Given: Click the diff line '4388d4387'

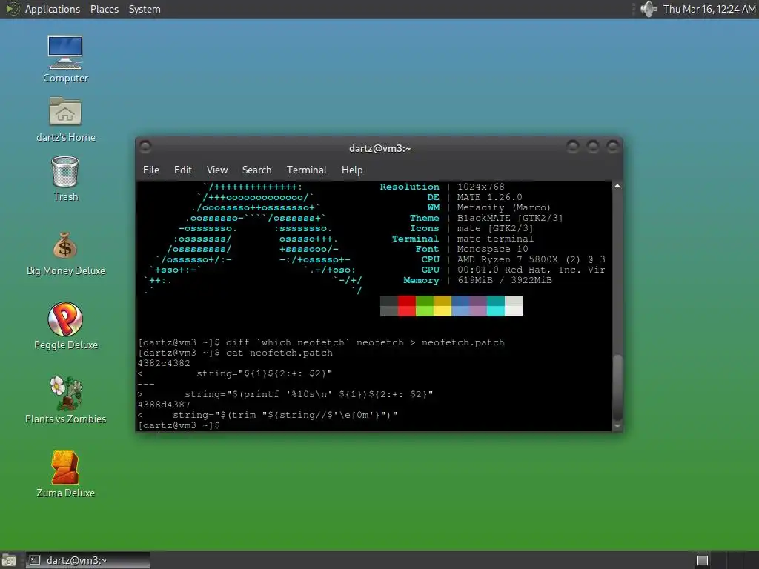Looking at the screenshot, I should [164, 405].
